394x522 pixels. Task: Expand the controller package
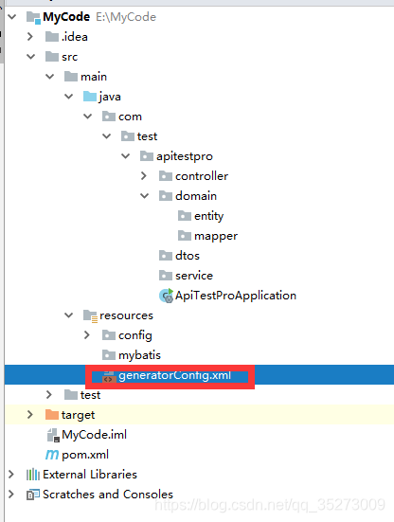pos(144,176)
